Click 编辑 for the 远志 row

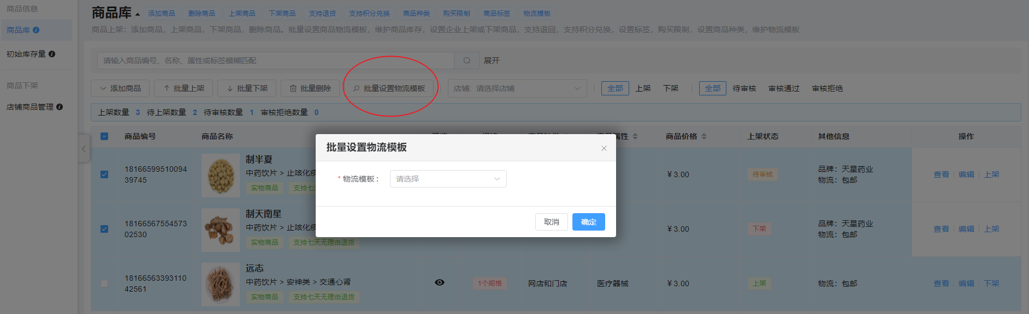[966, 283]
